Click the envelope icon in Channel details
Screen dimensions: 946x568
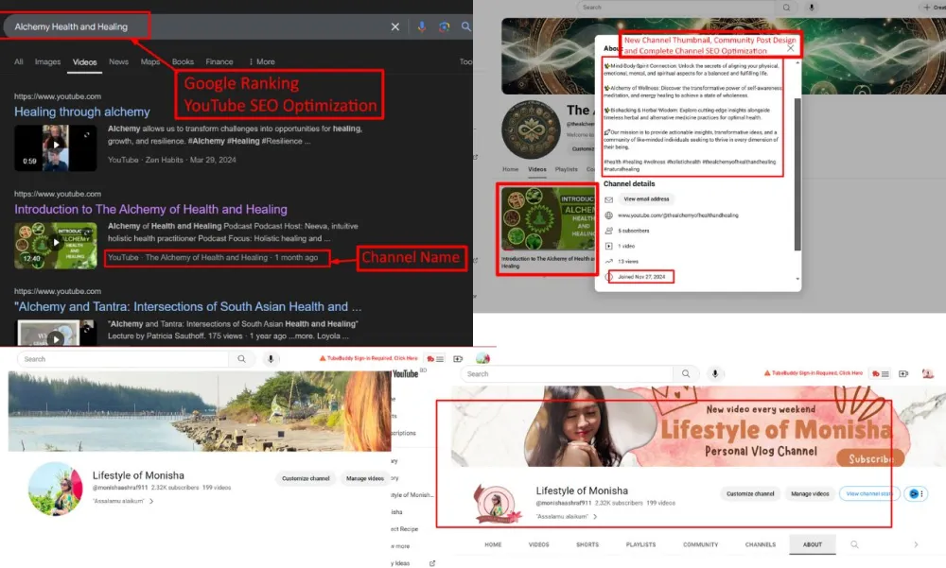[x=608, y=199]
